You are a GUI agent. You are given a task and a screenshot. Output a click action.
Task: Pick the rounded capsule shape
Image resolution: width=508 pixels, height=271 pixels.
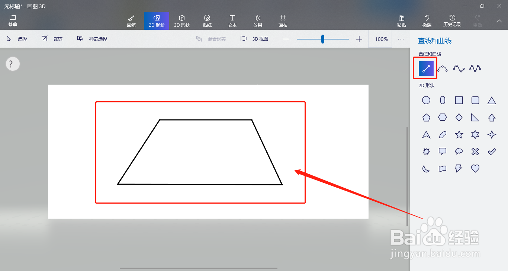click(x=443, y=100)
